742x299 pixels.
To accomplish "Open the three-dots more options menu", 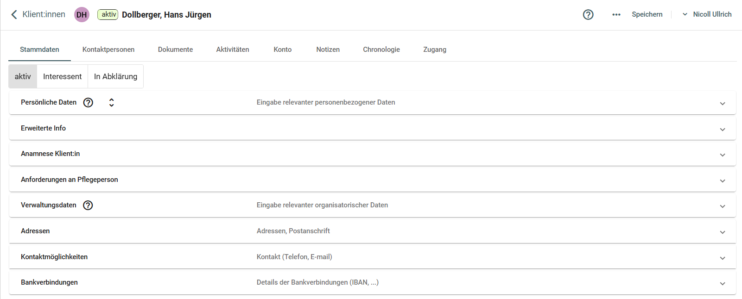I will (x=616, y=14).
